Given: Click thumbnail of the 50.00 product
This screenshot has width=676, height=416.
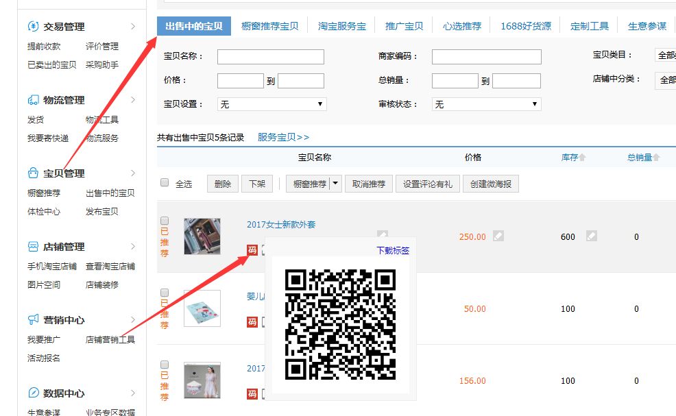Looking at the screenshot, I should 202,308.
